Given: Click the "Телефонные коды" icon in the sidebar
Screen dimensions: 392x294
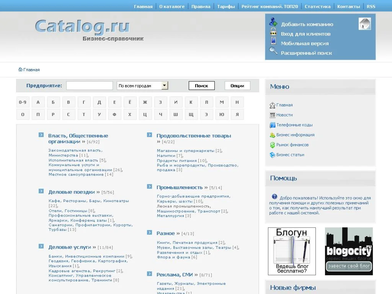Looking at the screenshot, I should tap(272, 124).
